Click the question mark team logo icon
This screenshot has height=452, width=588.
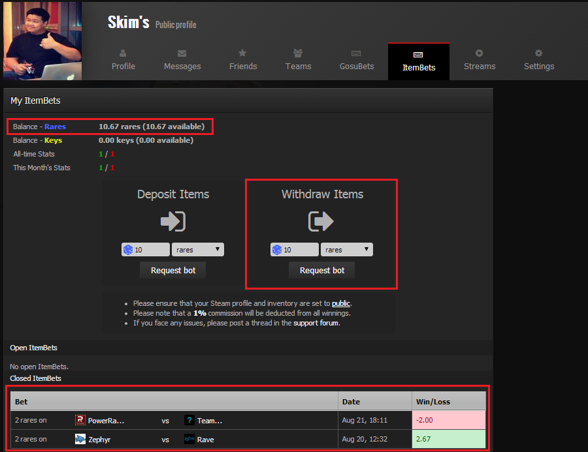coord(189,420)
